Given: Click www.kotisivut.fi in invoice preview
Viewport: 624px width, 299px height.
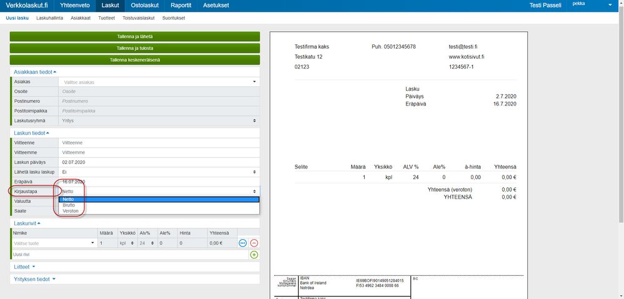Looking at the screenshot, I should (x=467, y=57).
